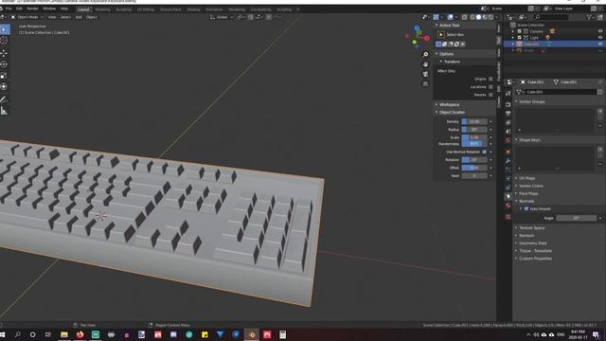Image resolution: width=606 pixels, height=341 pixels.
Task: Toggle viewport overlays button
Action: tap(451, 17)
